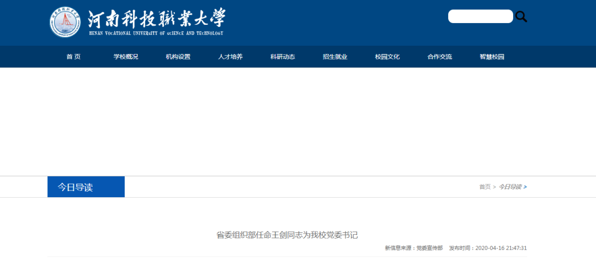The width and height of the screenshot is (596, 266).
Task: Go to 人才培养 section
Action: click(230, 57)
